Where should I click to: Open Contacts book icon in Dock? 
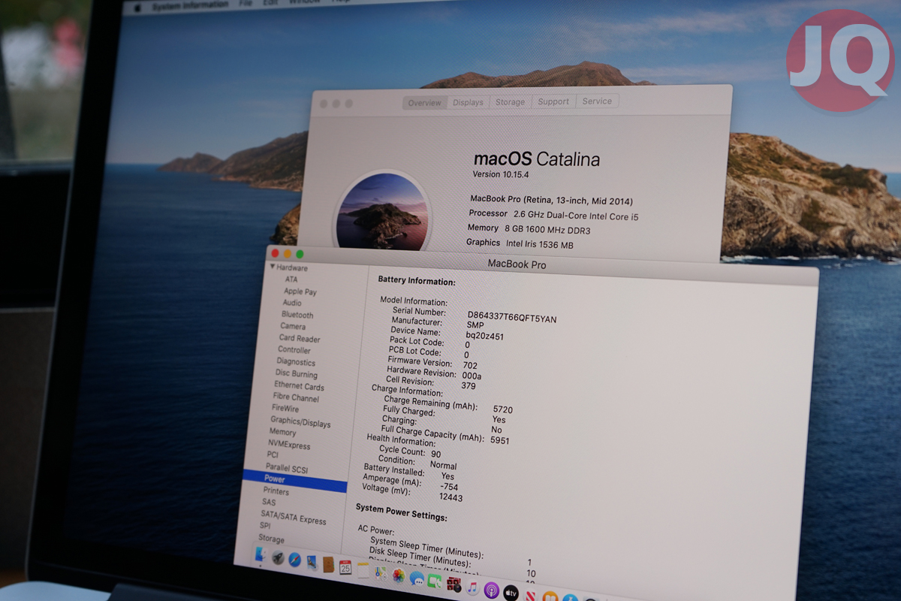click(x=328, y=565)
